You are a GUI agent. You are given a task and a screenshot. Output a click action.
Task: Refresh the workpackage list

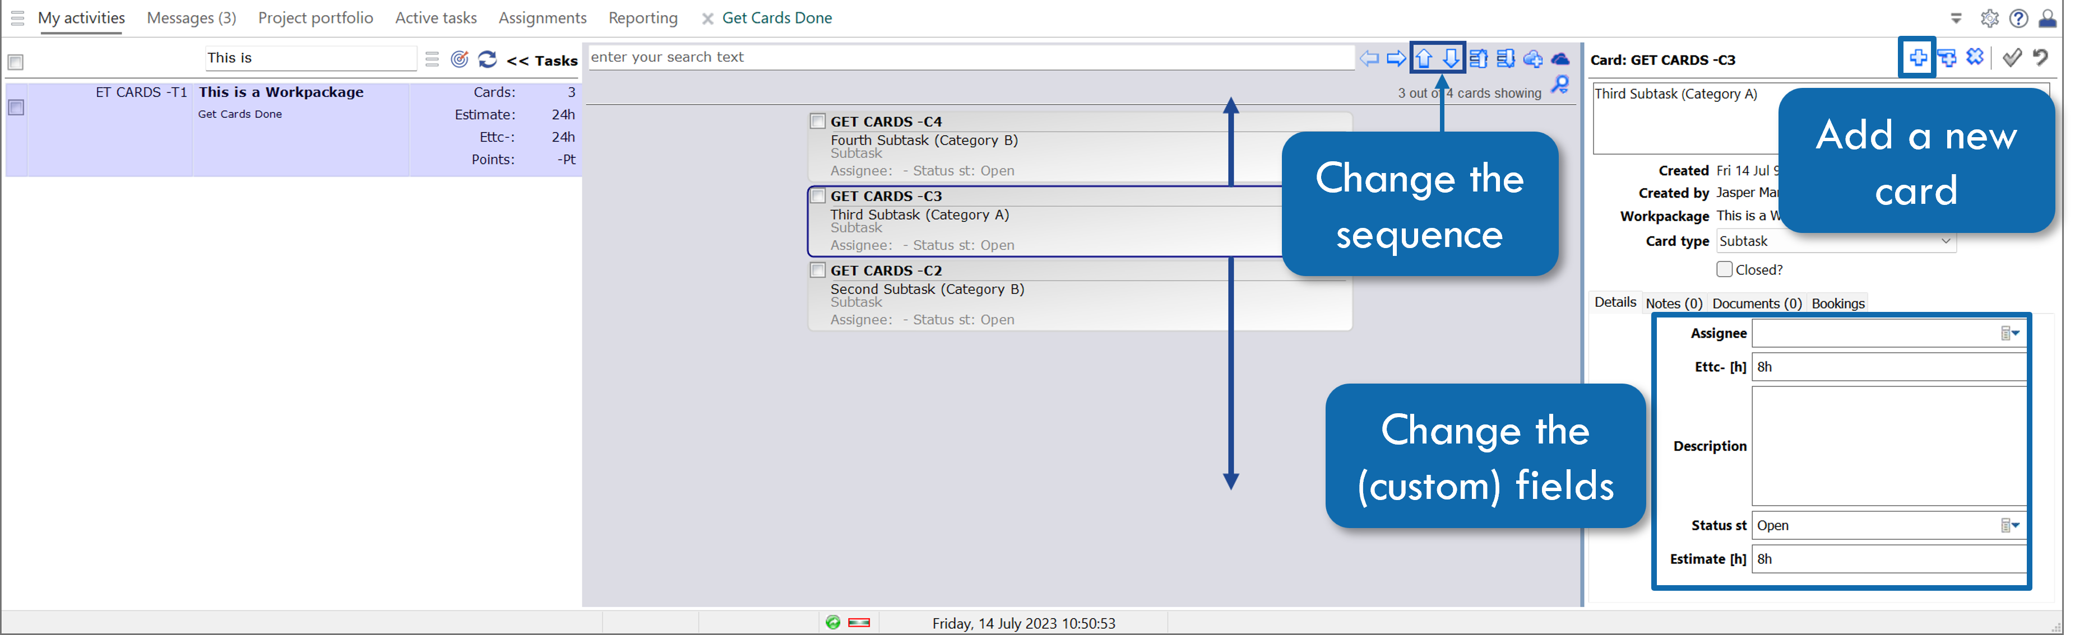click(x=487, y=59)
